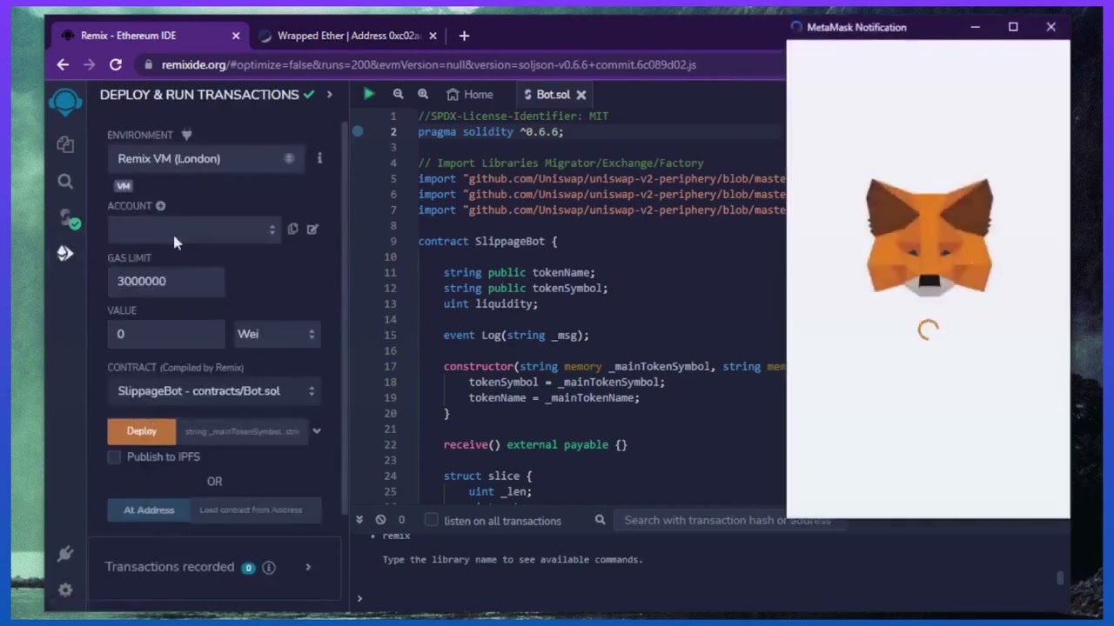Image resolution: width=1114 pixels, height=626 pixels.
Task: Click the transaction hash search field
Action: (x=727, y=520)
